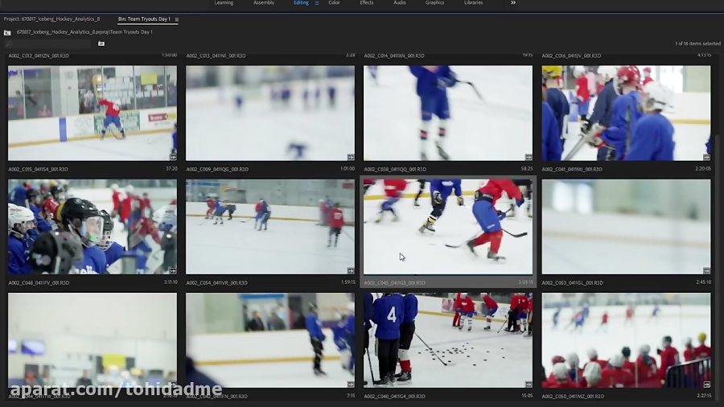Viewport: 724px width, 407px height.
Task: Click video badge icon on A002_C042 thumbnail
Action: tap(351, 384)
